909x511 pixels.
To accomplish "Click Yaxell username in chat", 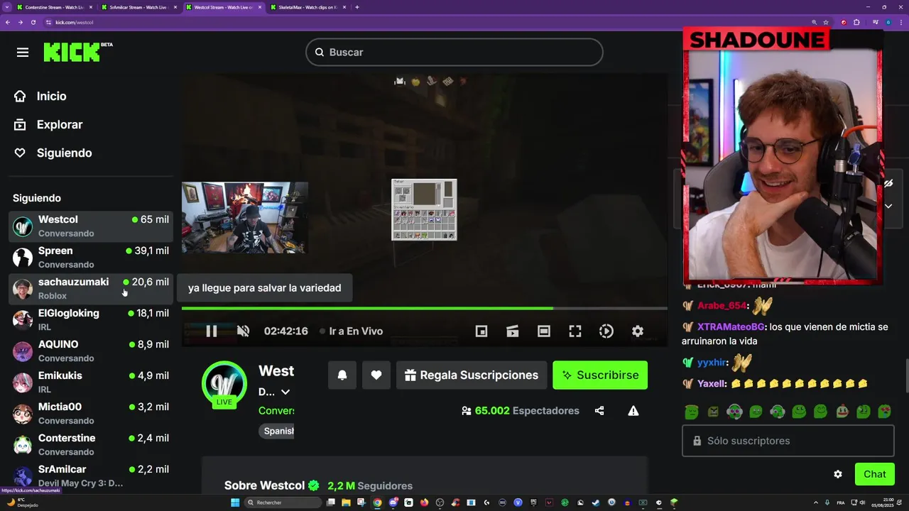I will [712, 383].
